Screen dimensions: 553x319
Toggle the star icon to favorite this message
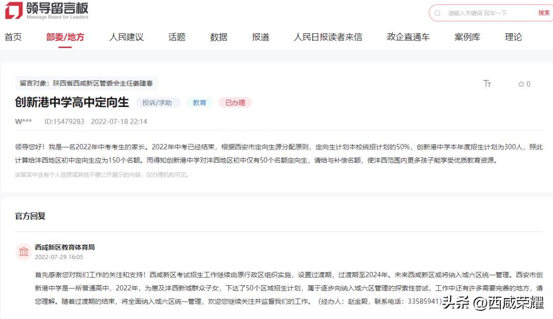coord(520,83)
